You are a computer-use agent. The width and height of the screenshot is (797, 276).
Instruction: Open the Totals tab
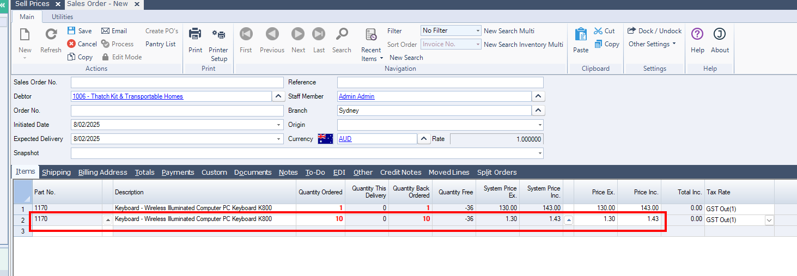tap(144, 173)
